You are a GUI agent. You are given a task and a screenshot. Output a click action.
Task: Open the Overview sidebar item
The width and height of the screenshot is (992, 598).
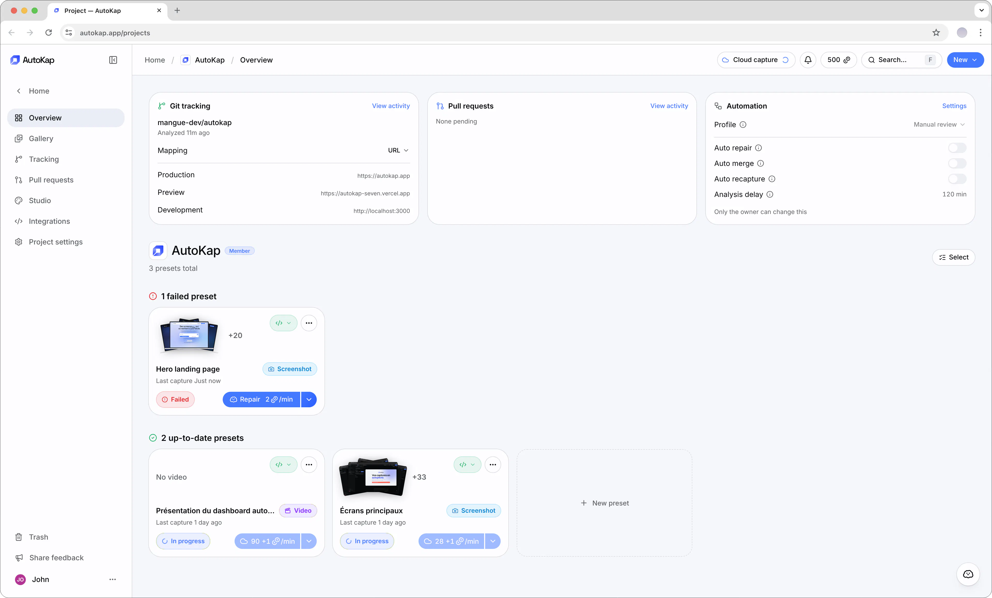click(x=66, y=118)
